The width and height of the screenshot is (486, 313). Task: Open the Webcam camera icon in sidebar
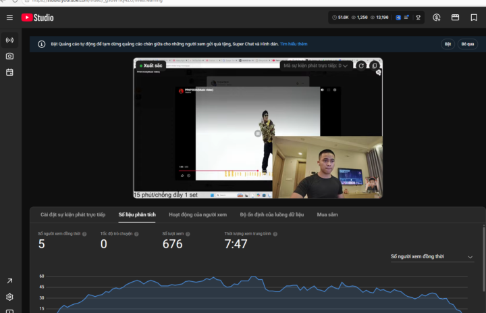tap(9, 56)
